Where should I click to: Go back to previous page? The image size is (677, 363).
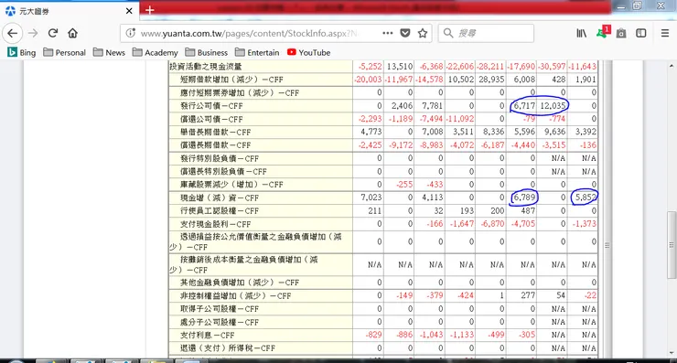[x=12, y=33]
